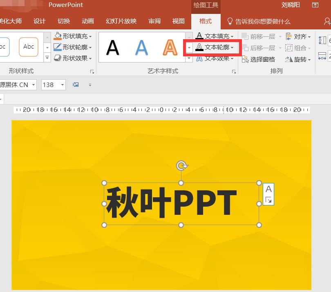Screen dimensions: 331x292
Task: Click the bottom-right resize handle of text box
Action: click(259, 225)
